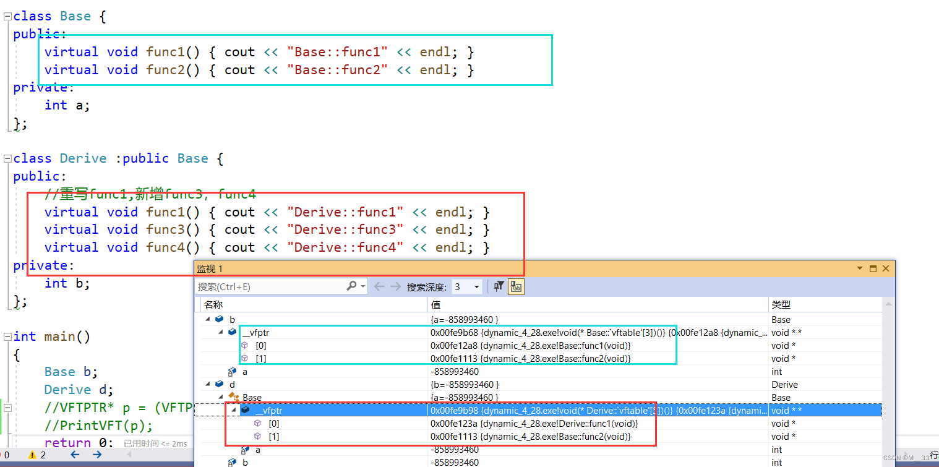Click the //重写func1 comment line
Image resolution: width=939 pixels, height=467 pixels.
[x=150, y=194]
